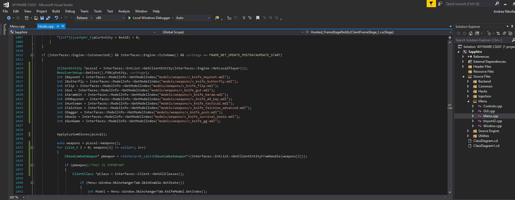Image resolution: width=515 pixels, height=200 pixels.
Task: Open the Debug menu
Action: [70, 11]
